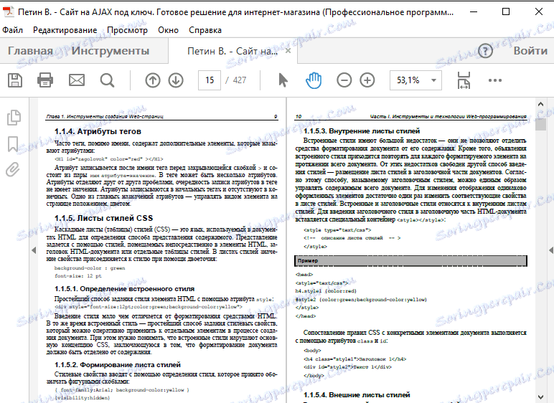554x403 pixels.
Task: Click the vertical scrollbar down arrow
Action: (540, 397)
